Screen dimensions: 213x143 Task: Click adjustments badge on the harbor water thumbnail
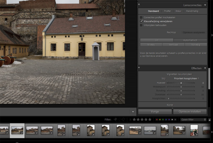[x=154, y=133]
